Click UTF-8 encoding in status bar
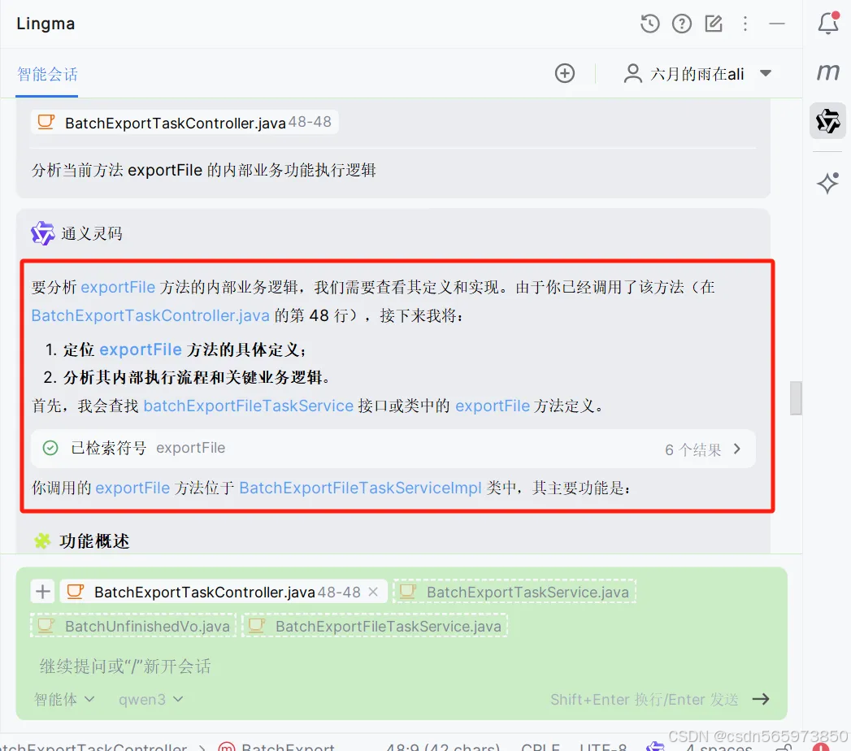This screenshot has height=751, width=851. 604,747
